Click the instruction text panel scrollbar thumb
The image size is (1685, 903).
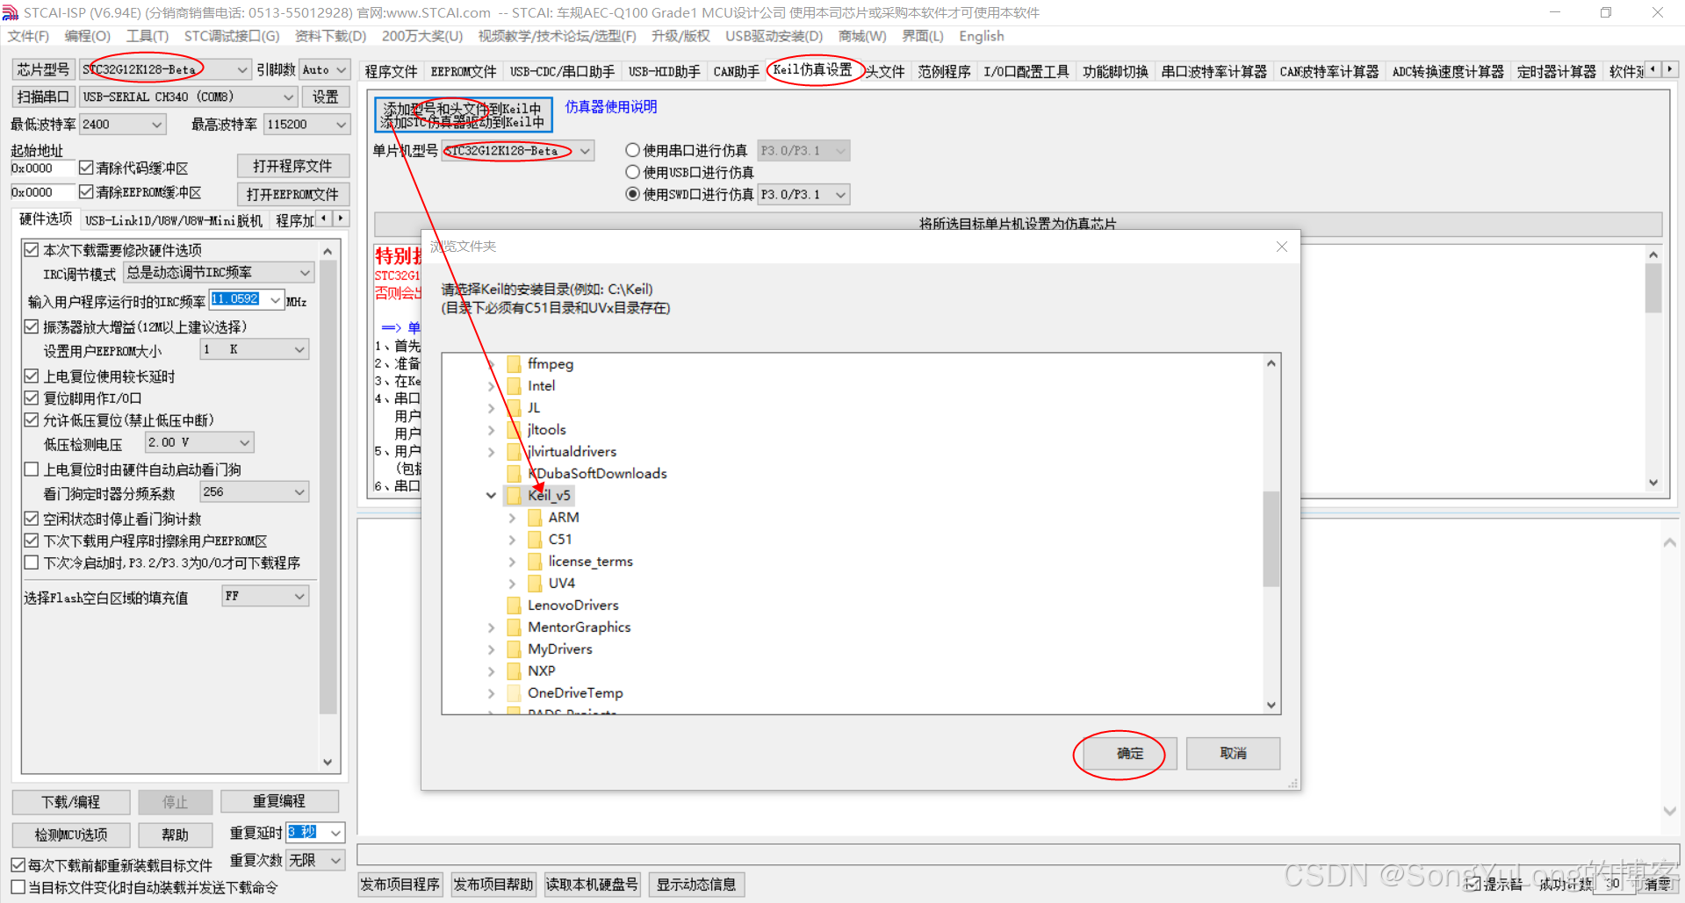(x=1653, y=288)
